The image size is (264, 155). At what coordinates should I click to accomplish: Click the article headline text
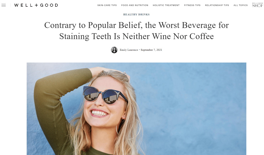pyautogui.click(x=136, y=31)
